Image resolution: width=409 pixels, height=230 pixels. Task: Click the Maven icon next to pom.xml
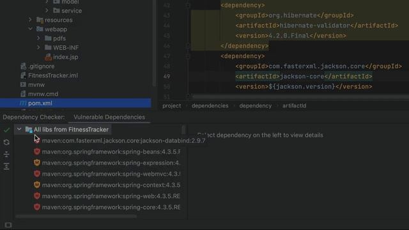23,103
